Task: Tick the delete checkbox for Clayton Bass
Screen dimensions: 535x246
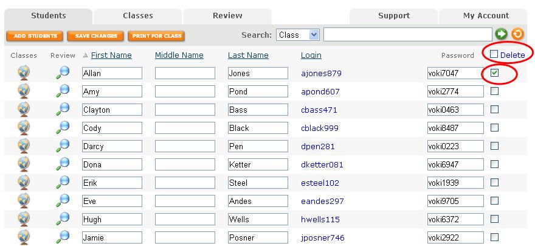Action: tap(495, 110)
